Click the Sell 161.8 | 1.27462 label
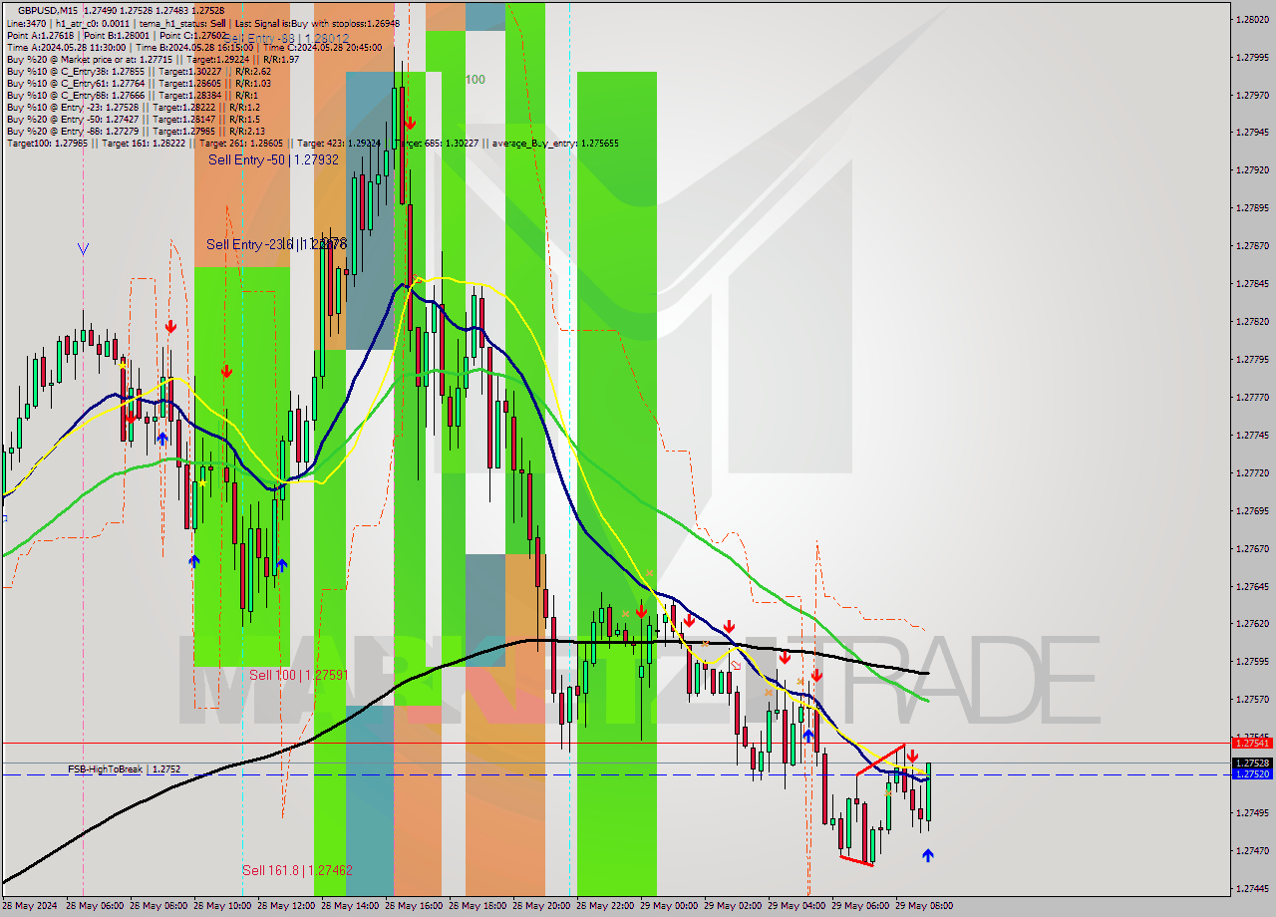This screenshot has width=1276, height=917. 297,870
